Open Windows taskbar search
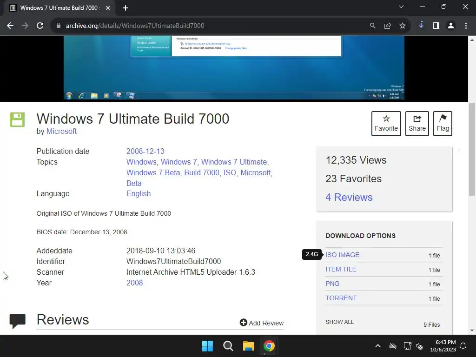This screenshot has width=476, height=357. click(228, 346)
